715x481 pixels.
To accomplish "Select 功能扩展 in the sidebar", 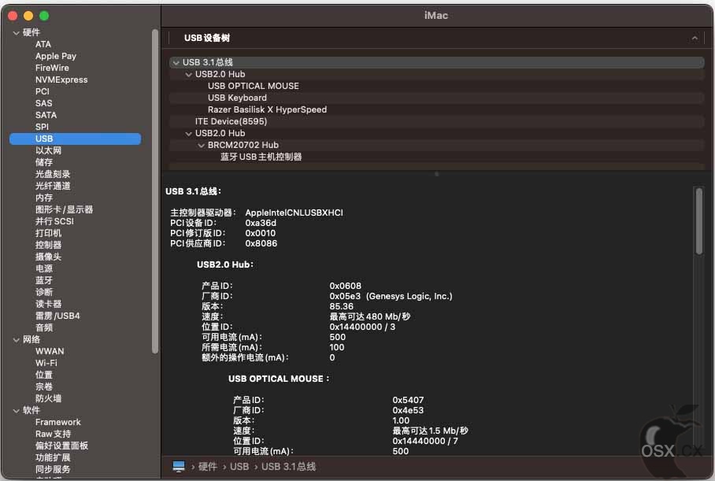I will click(53, 457).
